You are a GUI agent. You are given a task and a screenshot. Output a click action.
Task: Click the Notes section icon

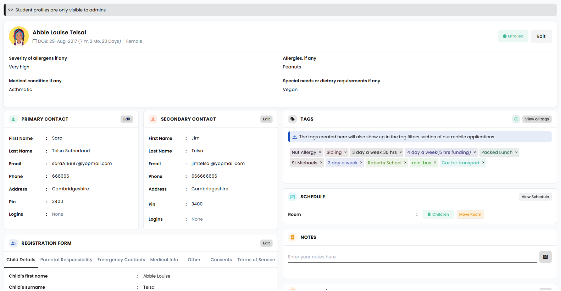point(292,237)
